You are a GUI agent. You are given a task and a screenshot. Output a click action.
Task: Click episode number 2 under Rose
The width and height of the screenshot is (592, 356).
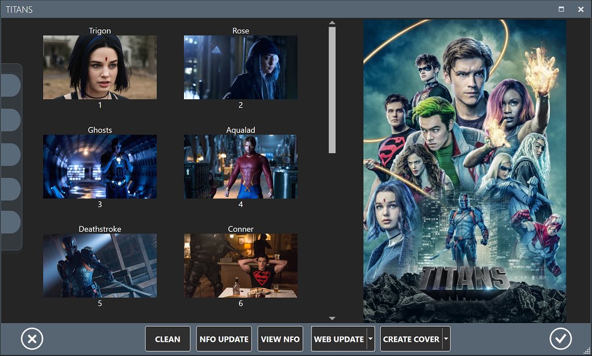click(x=241, y=105)
